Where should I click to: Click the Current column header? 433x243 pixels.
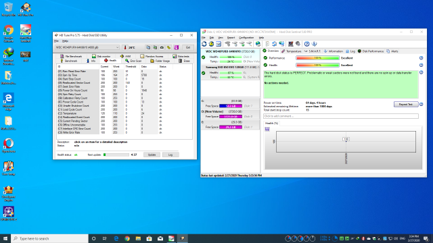106,67
